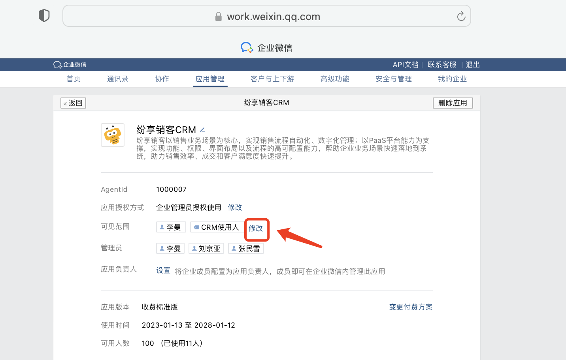
Task: Open the 高级功能 tab
Action: 335,79
